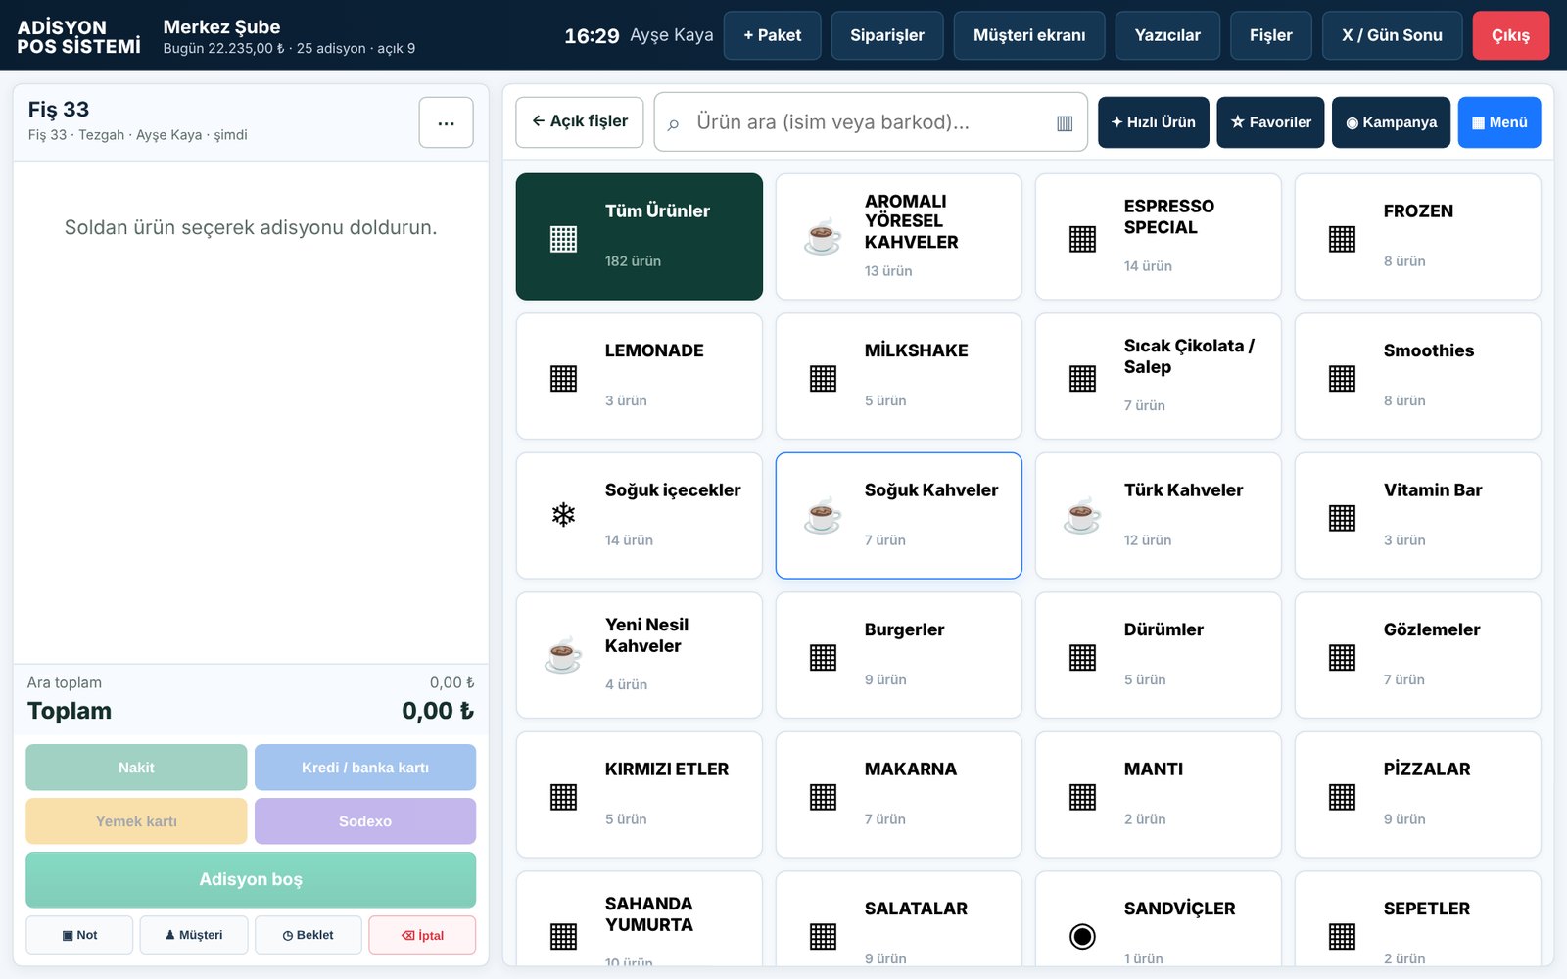Log out with the Çıkış button
Screen dimensions: 1567x979
(x=1511, y=35)
